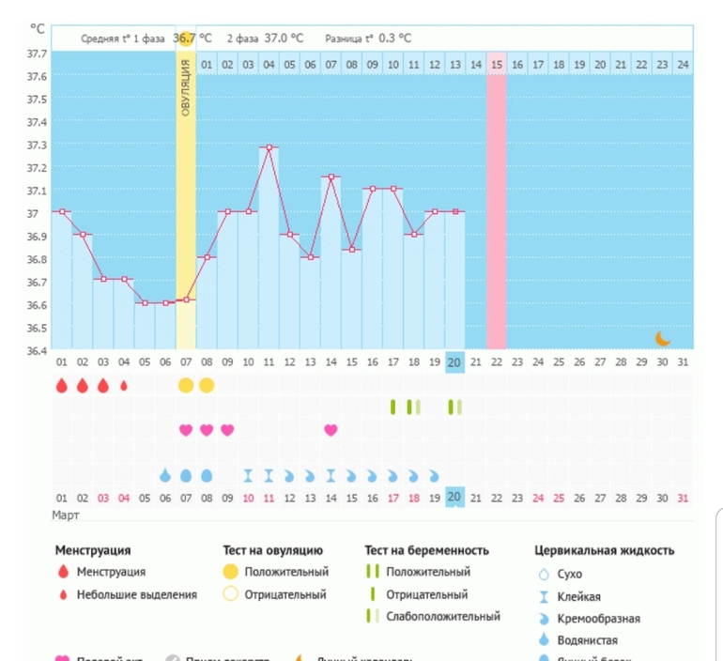The height and width of the screenshot is (661, 723).
Task: Click the 'Сухо' drop icon in legend
Action: pos(543,575)
